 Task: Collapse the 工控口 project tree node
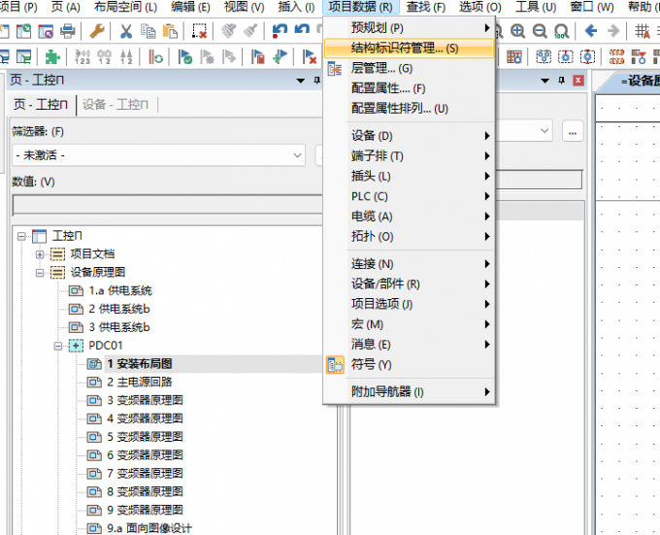pyautogui.click(x=21, y=236)
